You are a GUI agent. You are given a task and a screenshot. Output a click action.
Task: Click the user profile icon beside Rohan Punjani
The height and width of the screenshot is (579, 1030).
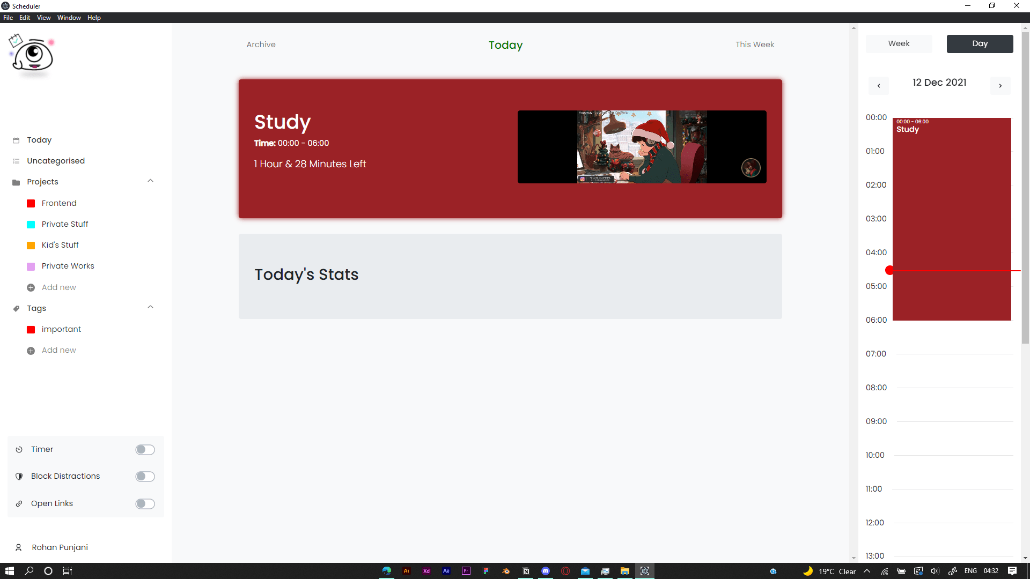[x=19, y=547]
